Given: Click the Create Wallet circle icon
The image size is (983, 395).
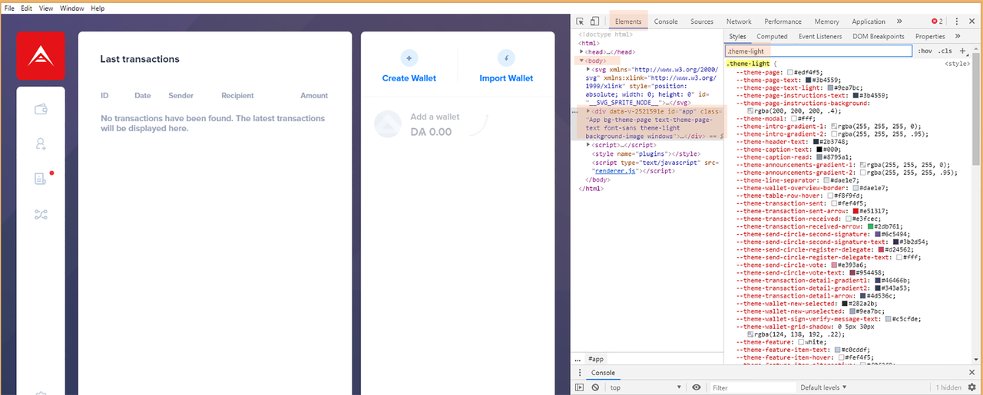Looking at the screenshot, I should pyautogui.click(x=409, y=58).
